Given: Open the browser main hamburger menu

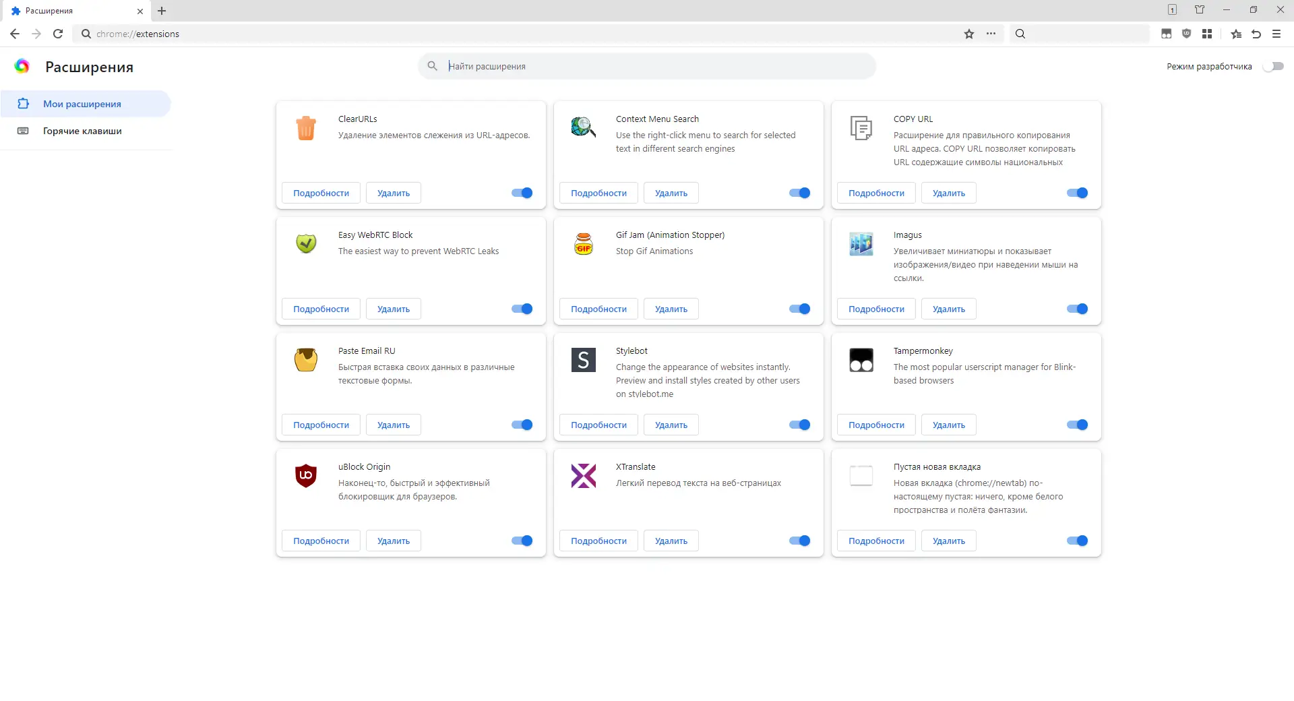Looking at the screenshot, I should [x=1276, y=34].
